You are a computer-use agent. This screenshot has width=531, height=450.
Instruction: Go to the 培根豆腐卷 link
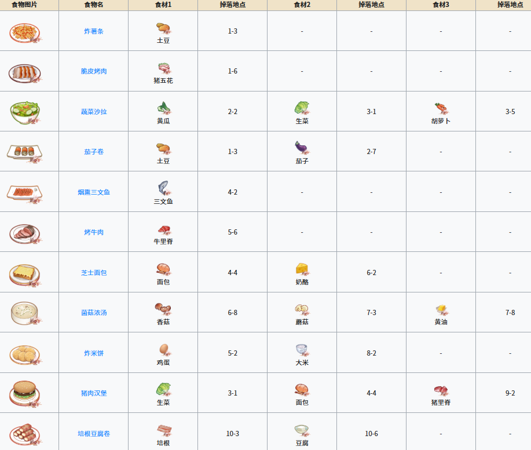tap(93, 433)
